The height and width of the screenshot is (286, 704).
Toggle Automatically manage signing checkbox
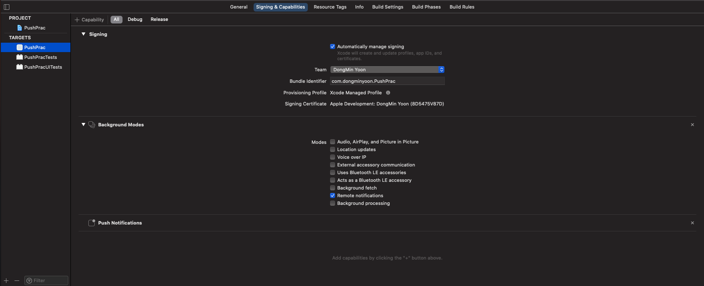tap(333, 47)
